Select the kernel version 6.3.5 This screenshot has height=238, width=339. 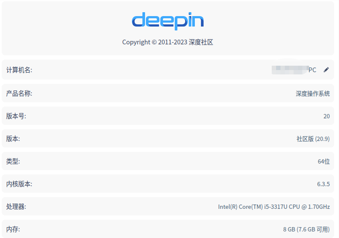[x=323, y=184]
